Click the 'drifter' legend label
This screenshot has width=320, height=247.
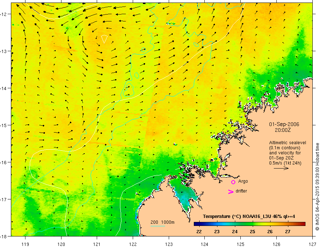coord(241,191)
